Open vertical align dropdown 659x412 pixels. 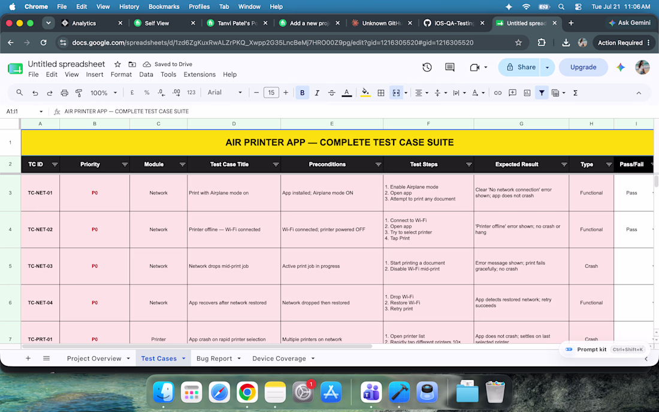point(440,93)
